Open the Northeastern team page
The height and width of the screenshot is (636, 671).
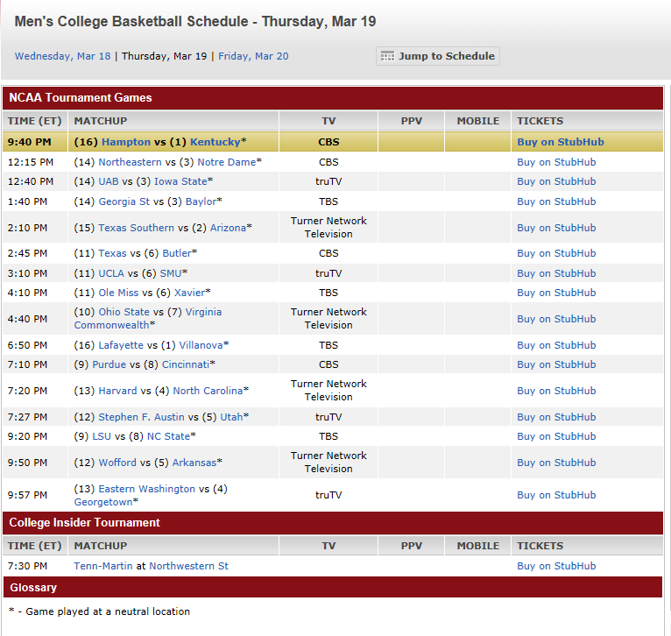point(131,162)
